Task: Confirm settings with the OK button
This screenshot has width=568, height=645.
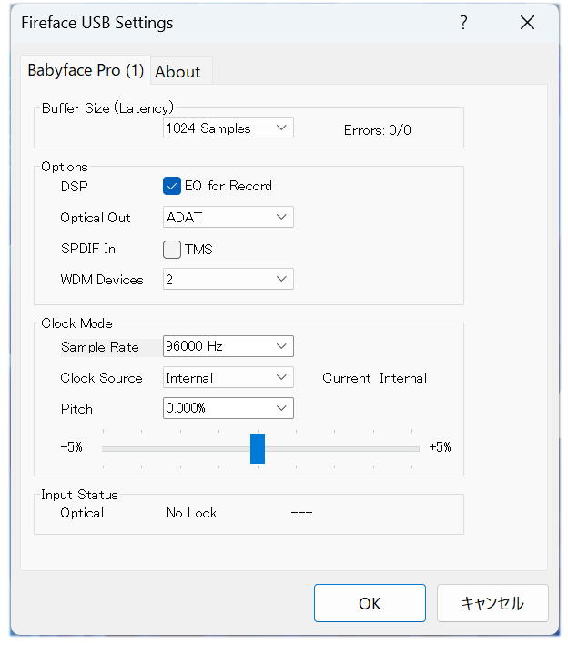Action: (x=370, y=603)
